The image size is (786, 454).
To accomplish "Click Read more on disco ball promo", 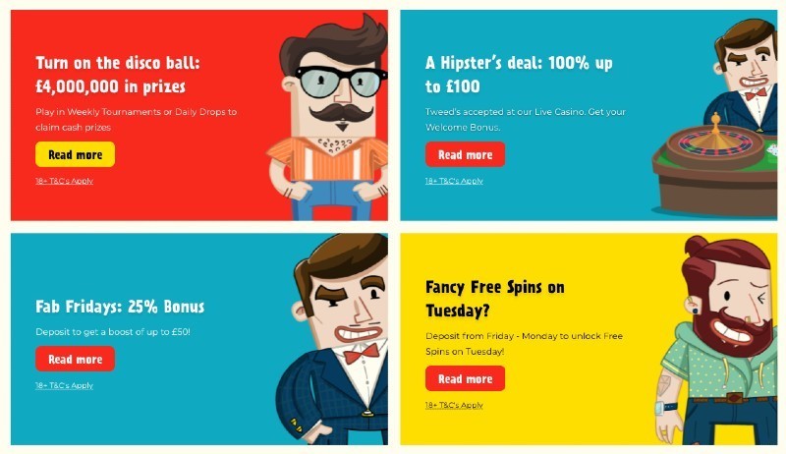I will (x=76, y=154).
